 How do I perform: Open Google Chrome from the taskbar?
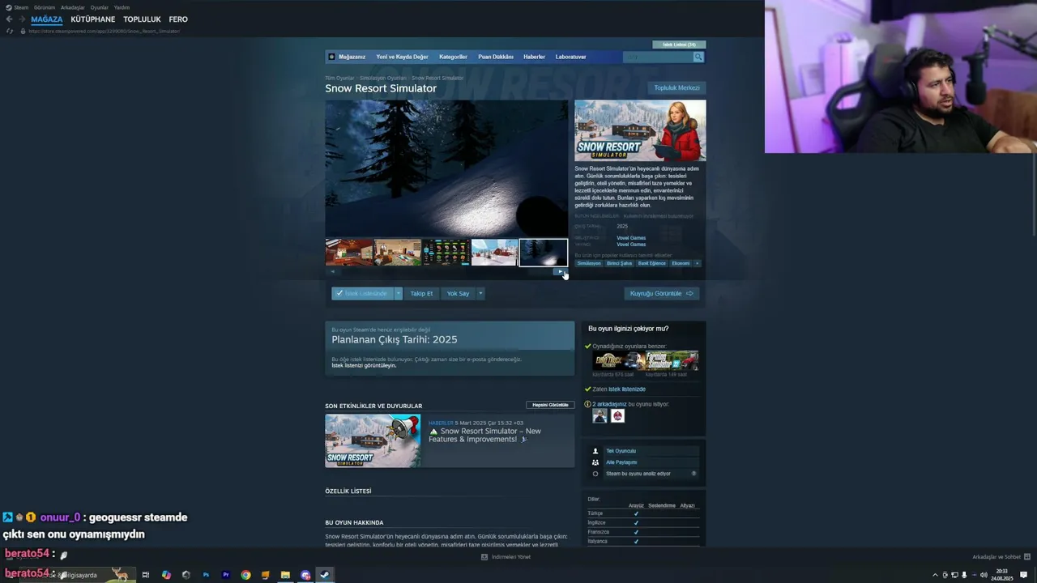tap(245, 575)
